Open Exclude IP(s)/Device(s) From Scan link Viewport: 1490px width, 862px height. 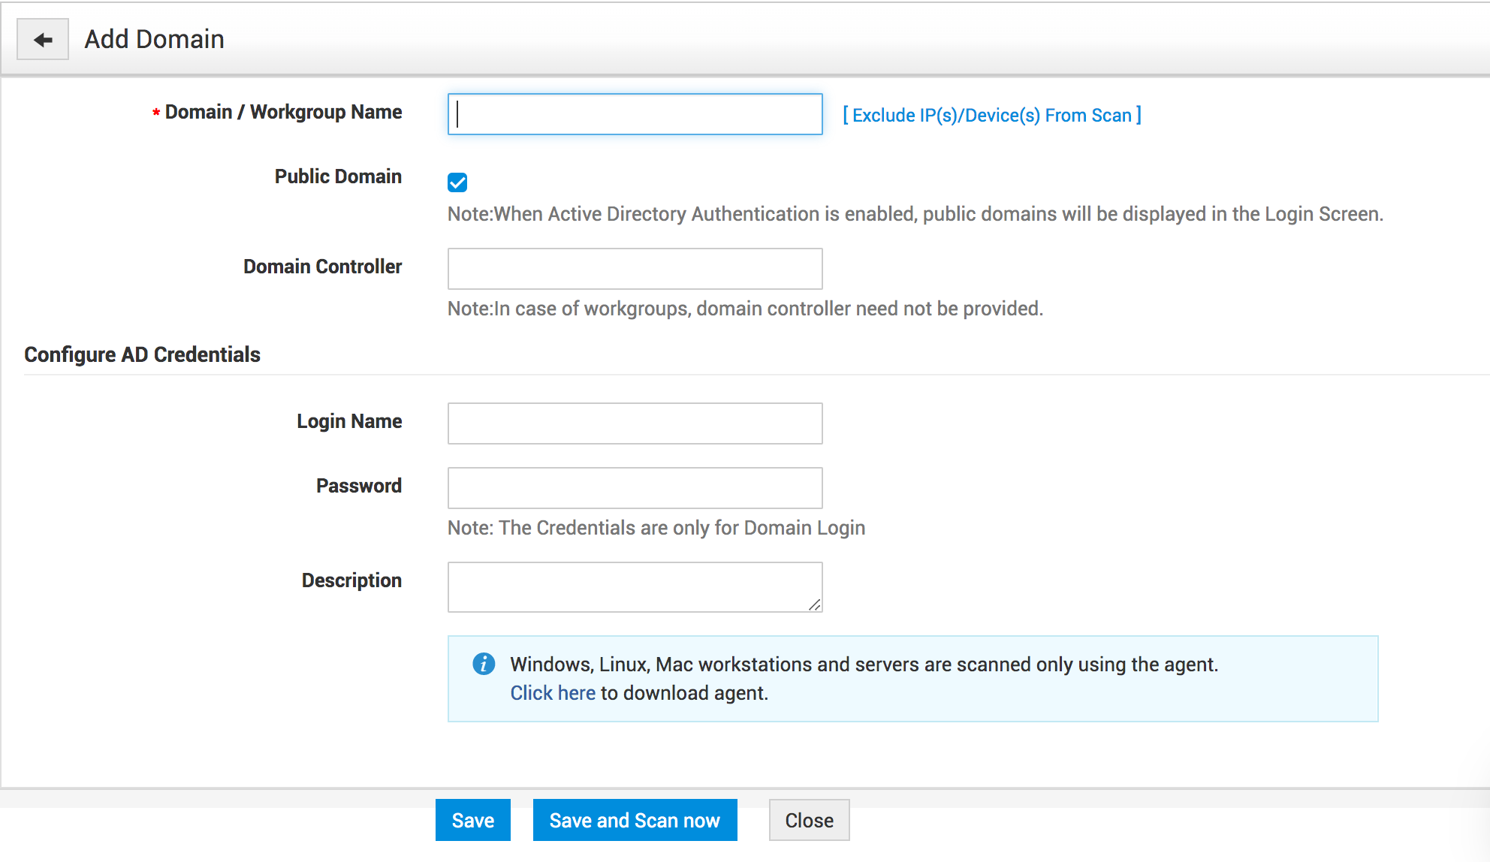pos(991,115)
